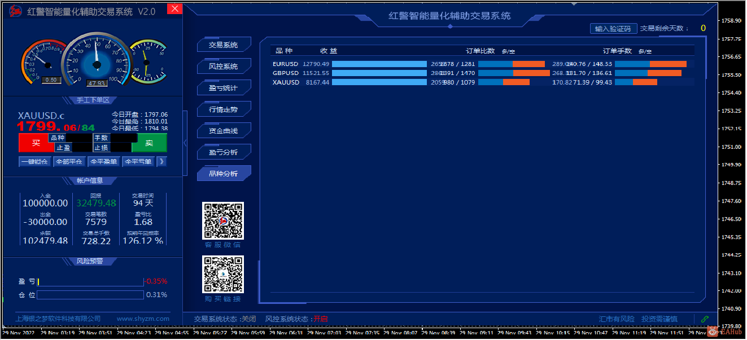Click the 全平亏单 close losing orders button
Image resolution: width=747 pixels, height=340 pixels.
[x=138, y=162]
